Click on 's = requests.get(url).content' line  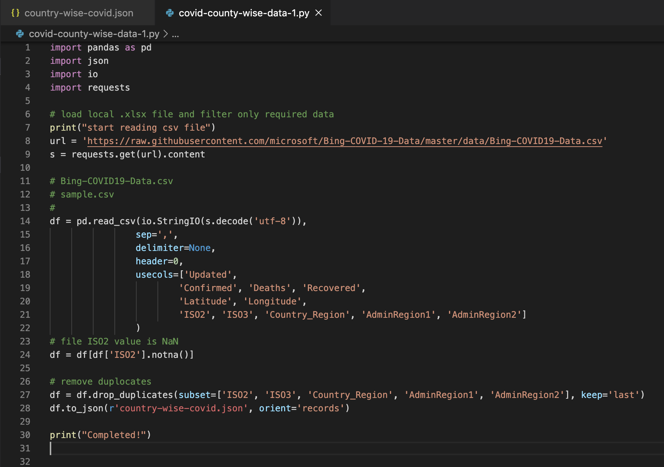(x=127, y=154)
